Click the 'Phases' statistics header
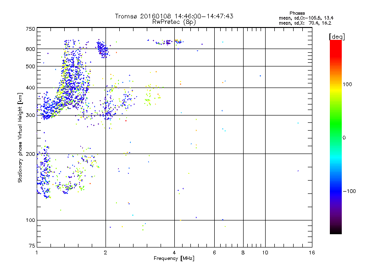Viewport: 367px width, 275px height. 297,13
